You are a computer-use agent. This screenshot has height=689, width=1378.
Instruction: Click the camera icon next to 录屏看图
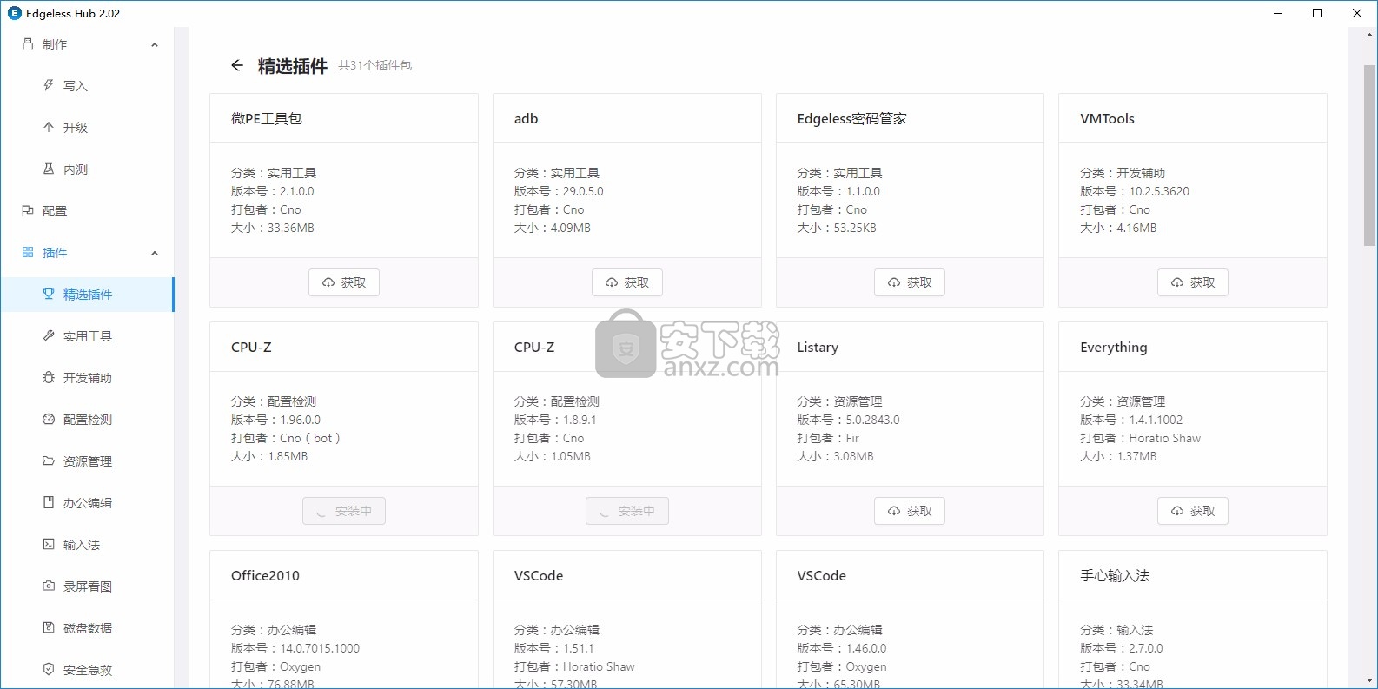(49, 586)
